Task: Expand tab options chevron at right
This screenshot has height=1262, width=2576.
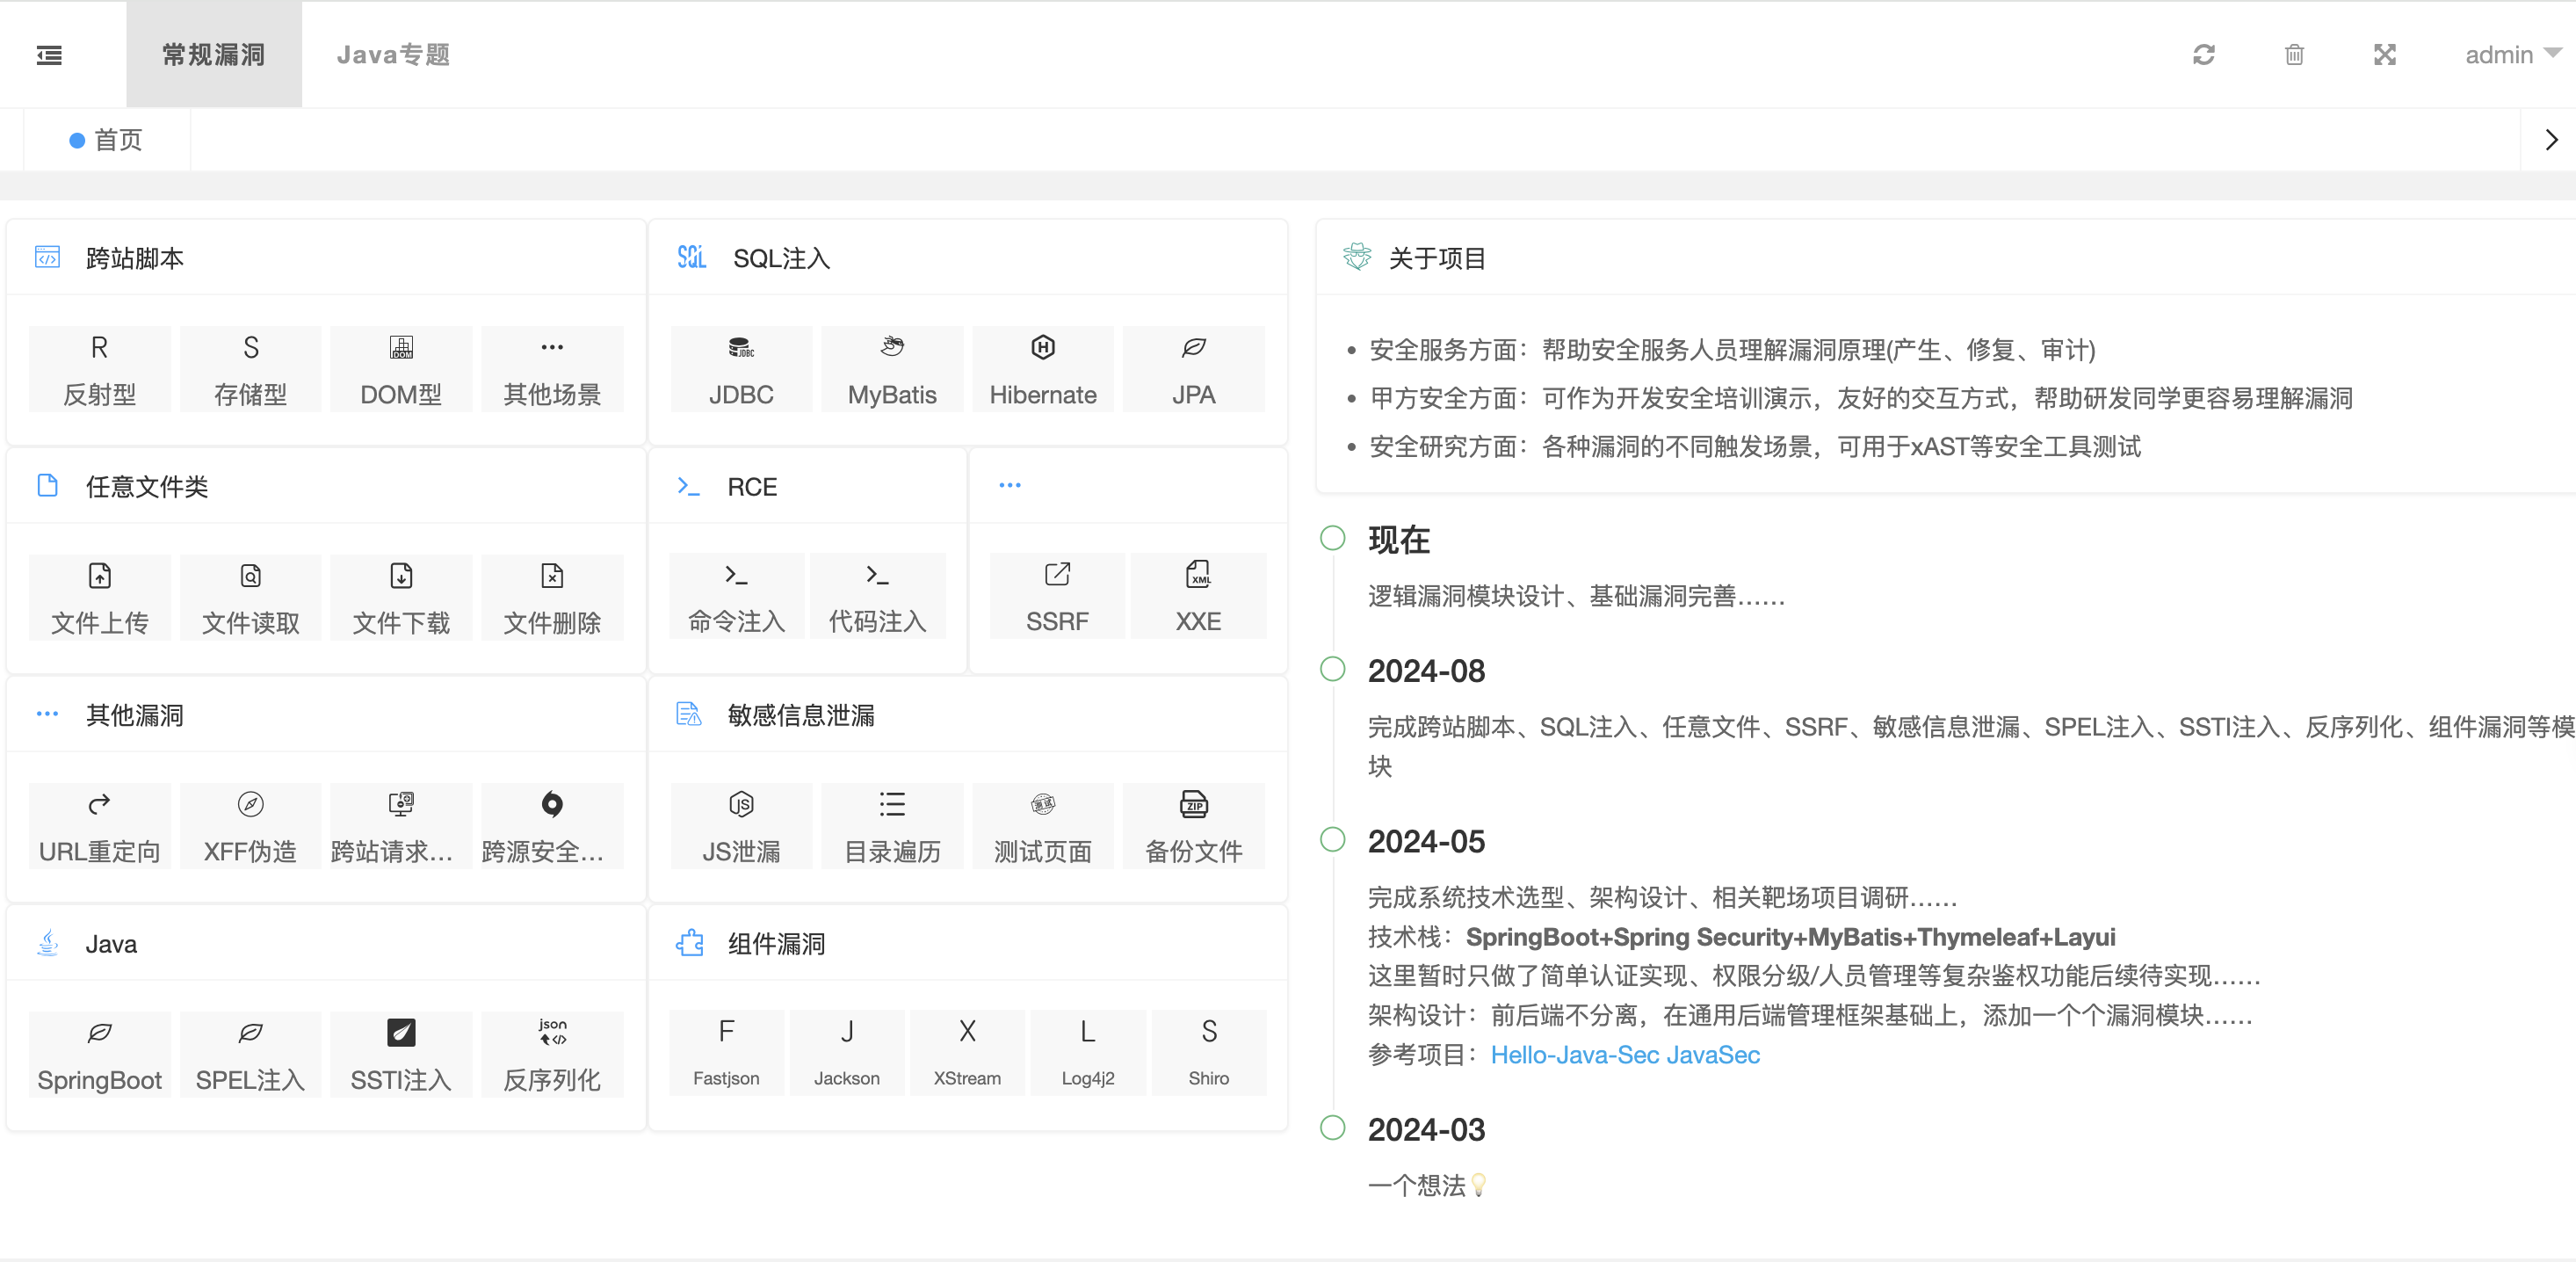Action: click(2550, 140)
